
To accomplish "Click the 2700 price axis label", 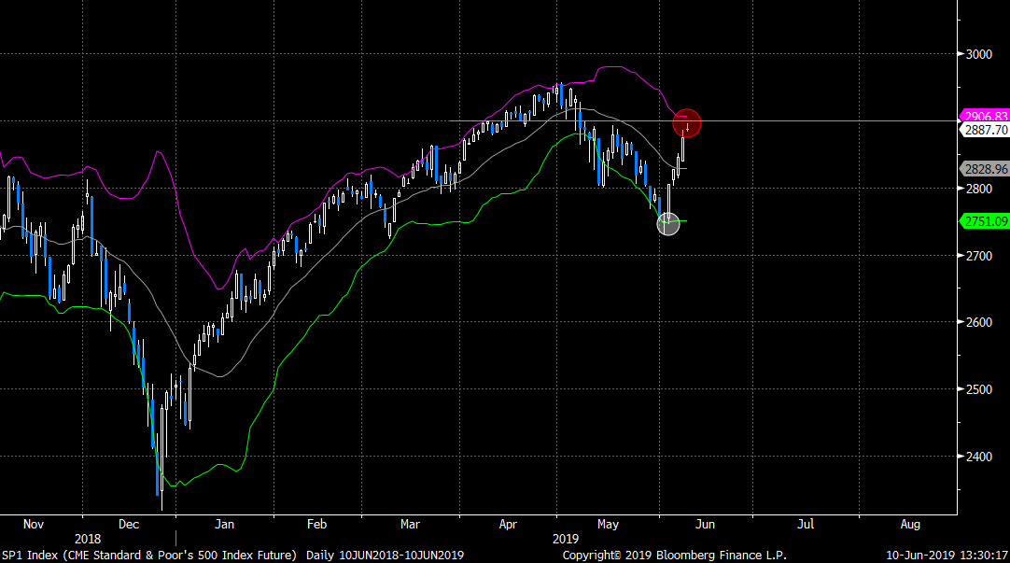I will tap(979, 256).
